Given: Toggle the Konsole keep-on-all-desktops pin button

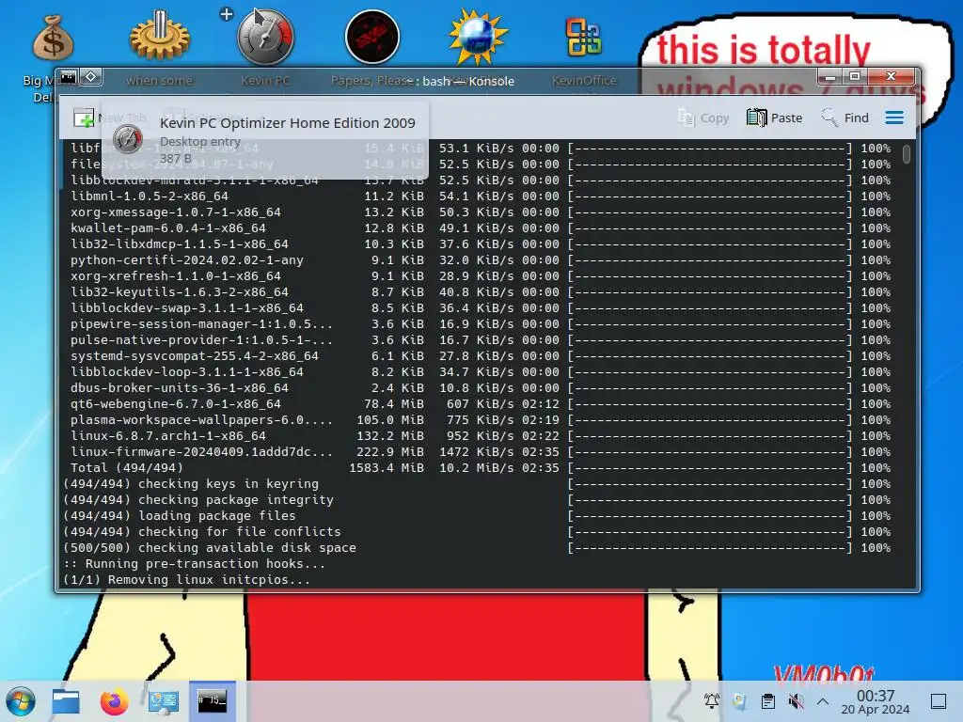Looking at the screenshot, I should tap(91, 77).
